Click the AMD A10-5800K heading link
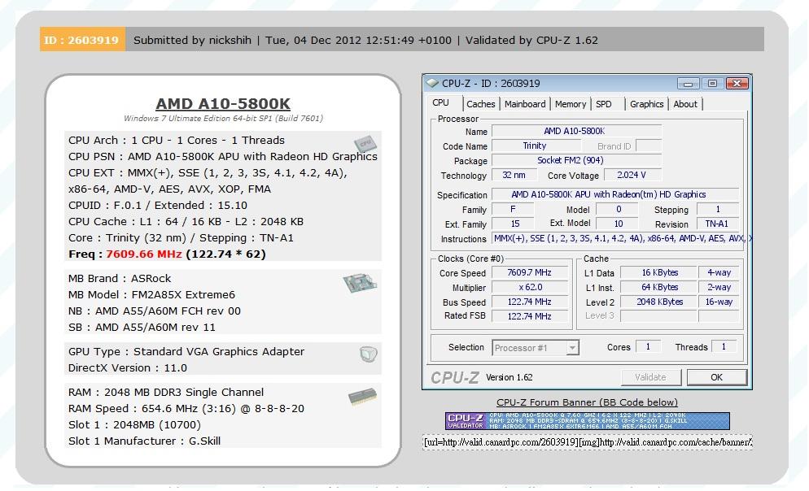This screenshot has width=809, height=491. [x=223, y=103]
